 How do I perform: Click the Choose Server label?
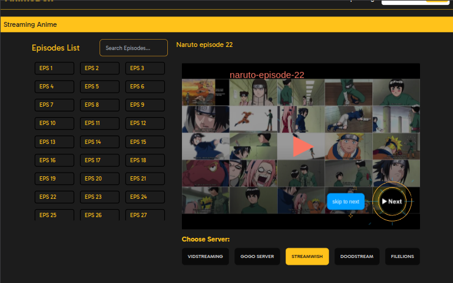(206, 239)
